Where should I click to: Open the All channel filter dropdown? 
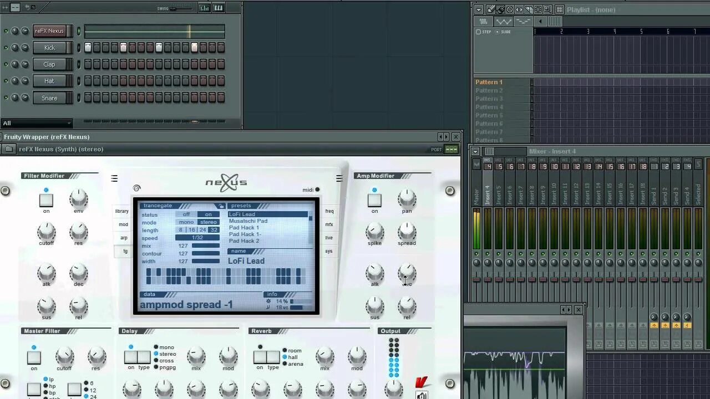[x=37, y=123]
